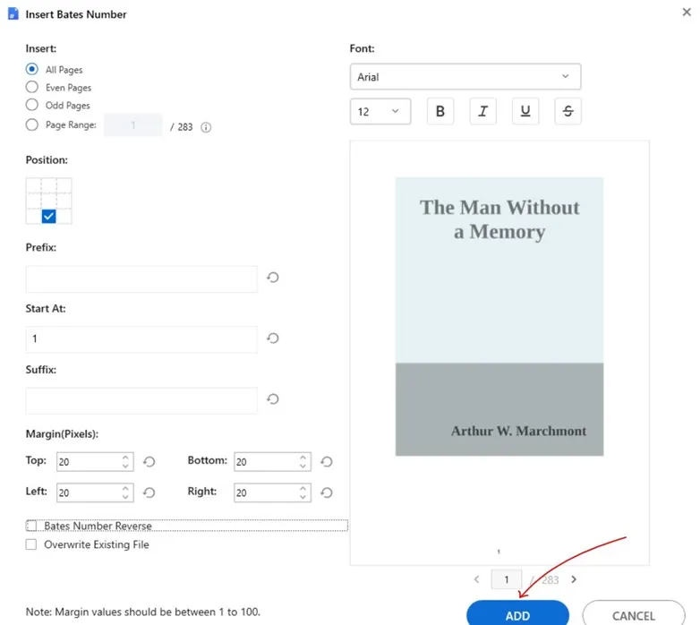
Task: Click the page range info icon
Action: [x=206, y=127]
